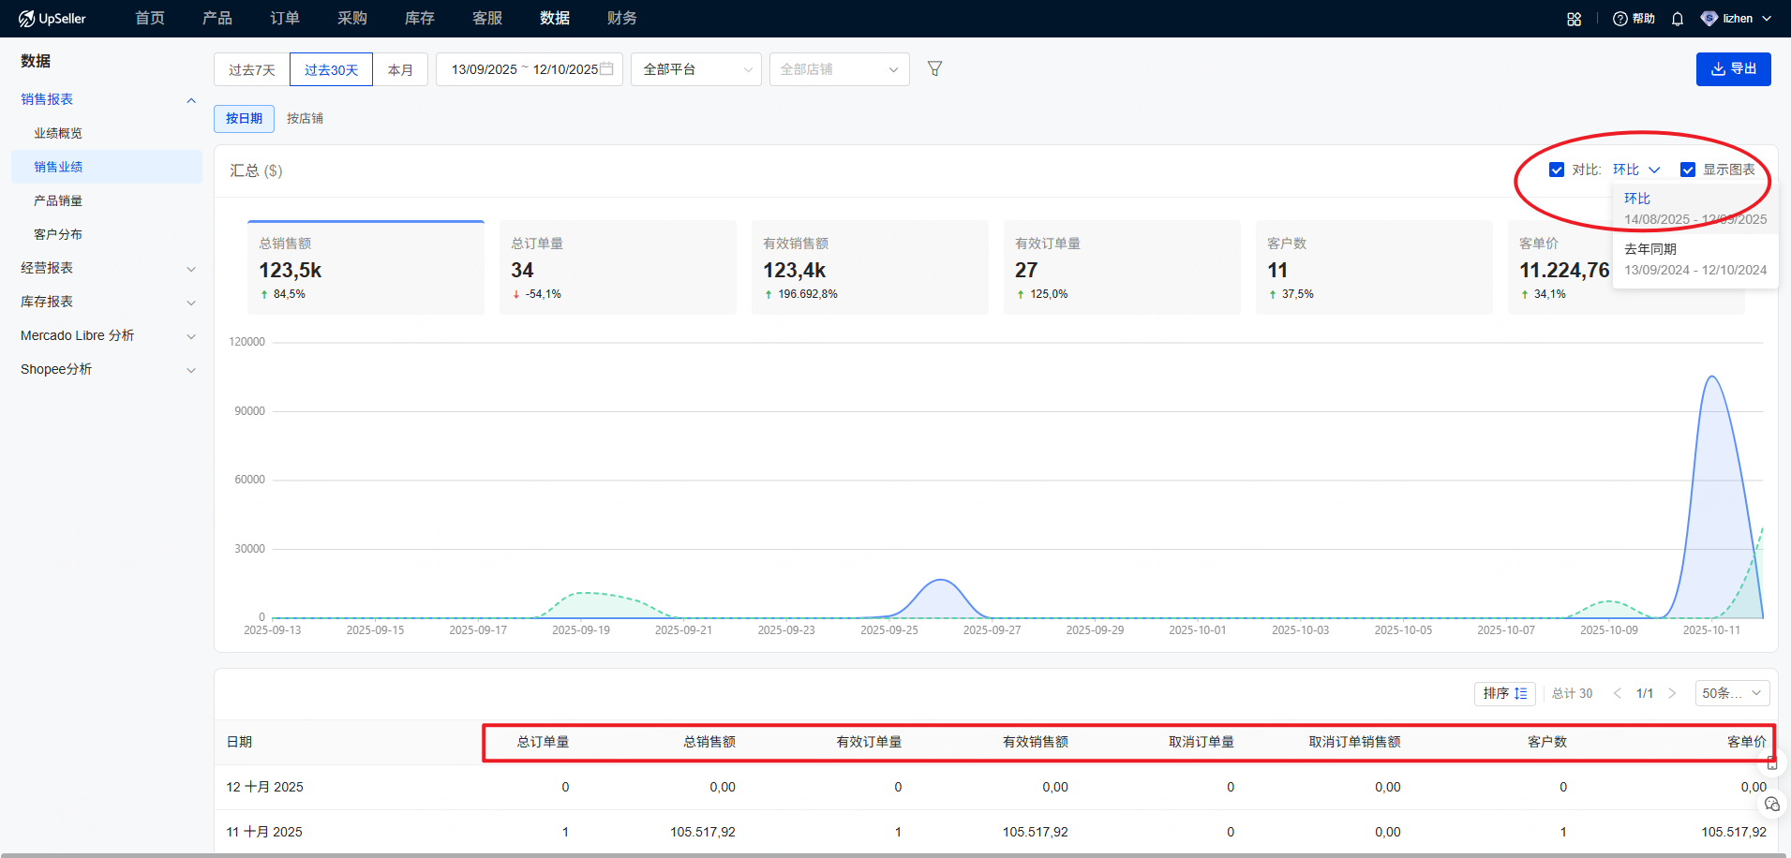
Task: Open the 全部店铺 store dropdown
Action: pyautogui.click(x=839, y=69)
